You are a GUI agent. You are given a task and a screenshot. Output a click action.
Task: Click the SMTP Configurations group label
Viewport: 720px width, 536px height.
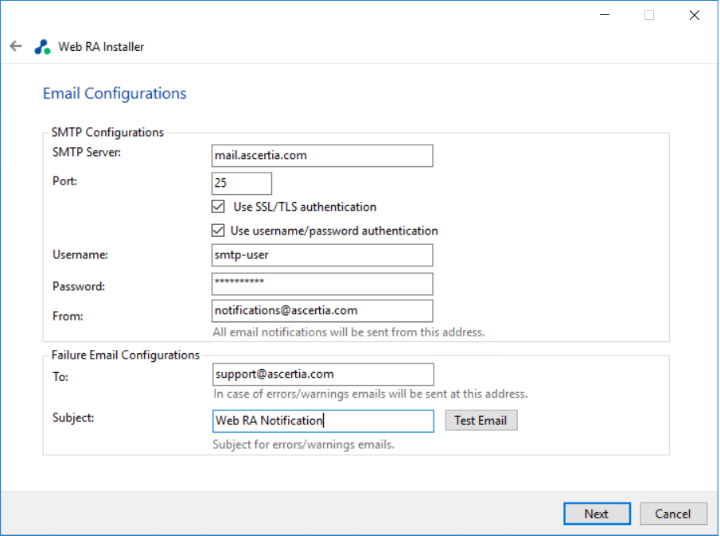107,133
